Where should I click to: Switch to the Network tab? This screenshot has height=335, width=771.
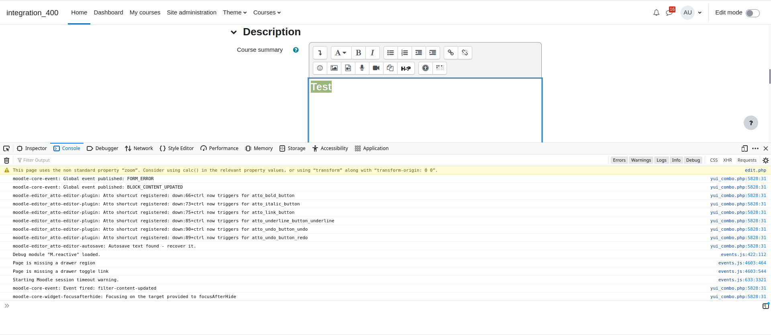[x=139, y=148]
